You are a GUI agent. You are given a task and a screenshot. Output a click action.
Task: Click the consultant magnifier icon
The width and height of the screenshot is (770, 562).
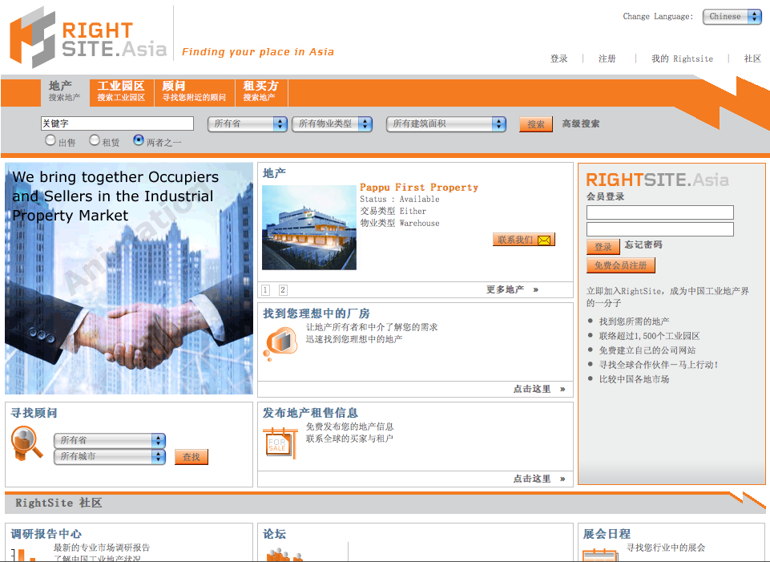pyautogui.click(x=28, y=443)
